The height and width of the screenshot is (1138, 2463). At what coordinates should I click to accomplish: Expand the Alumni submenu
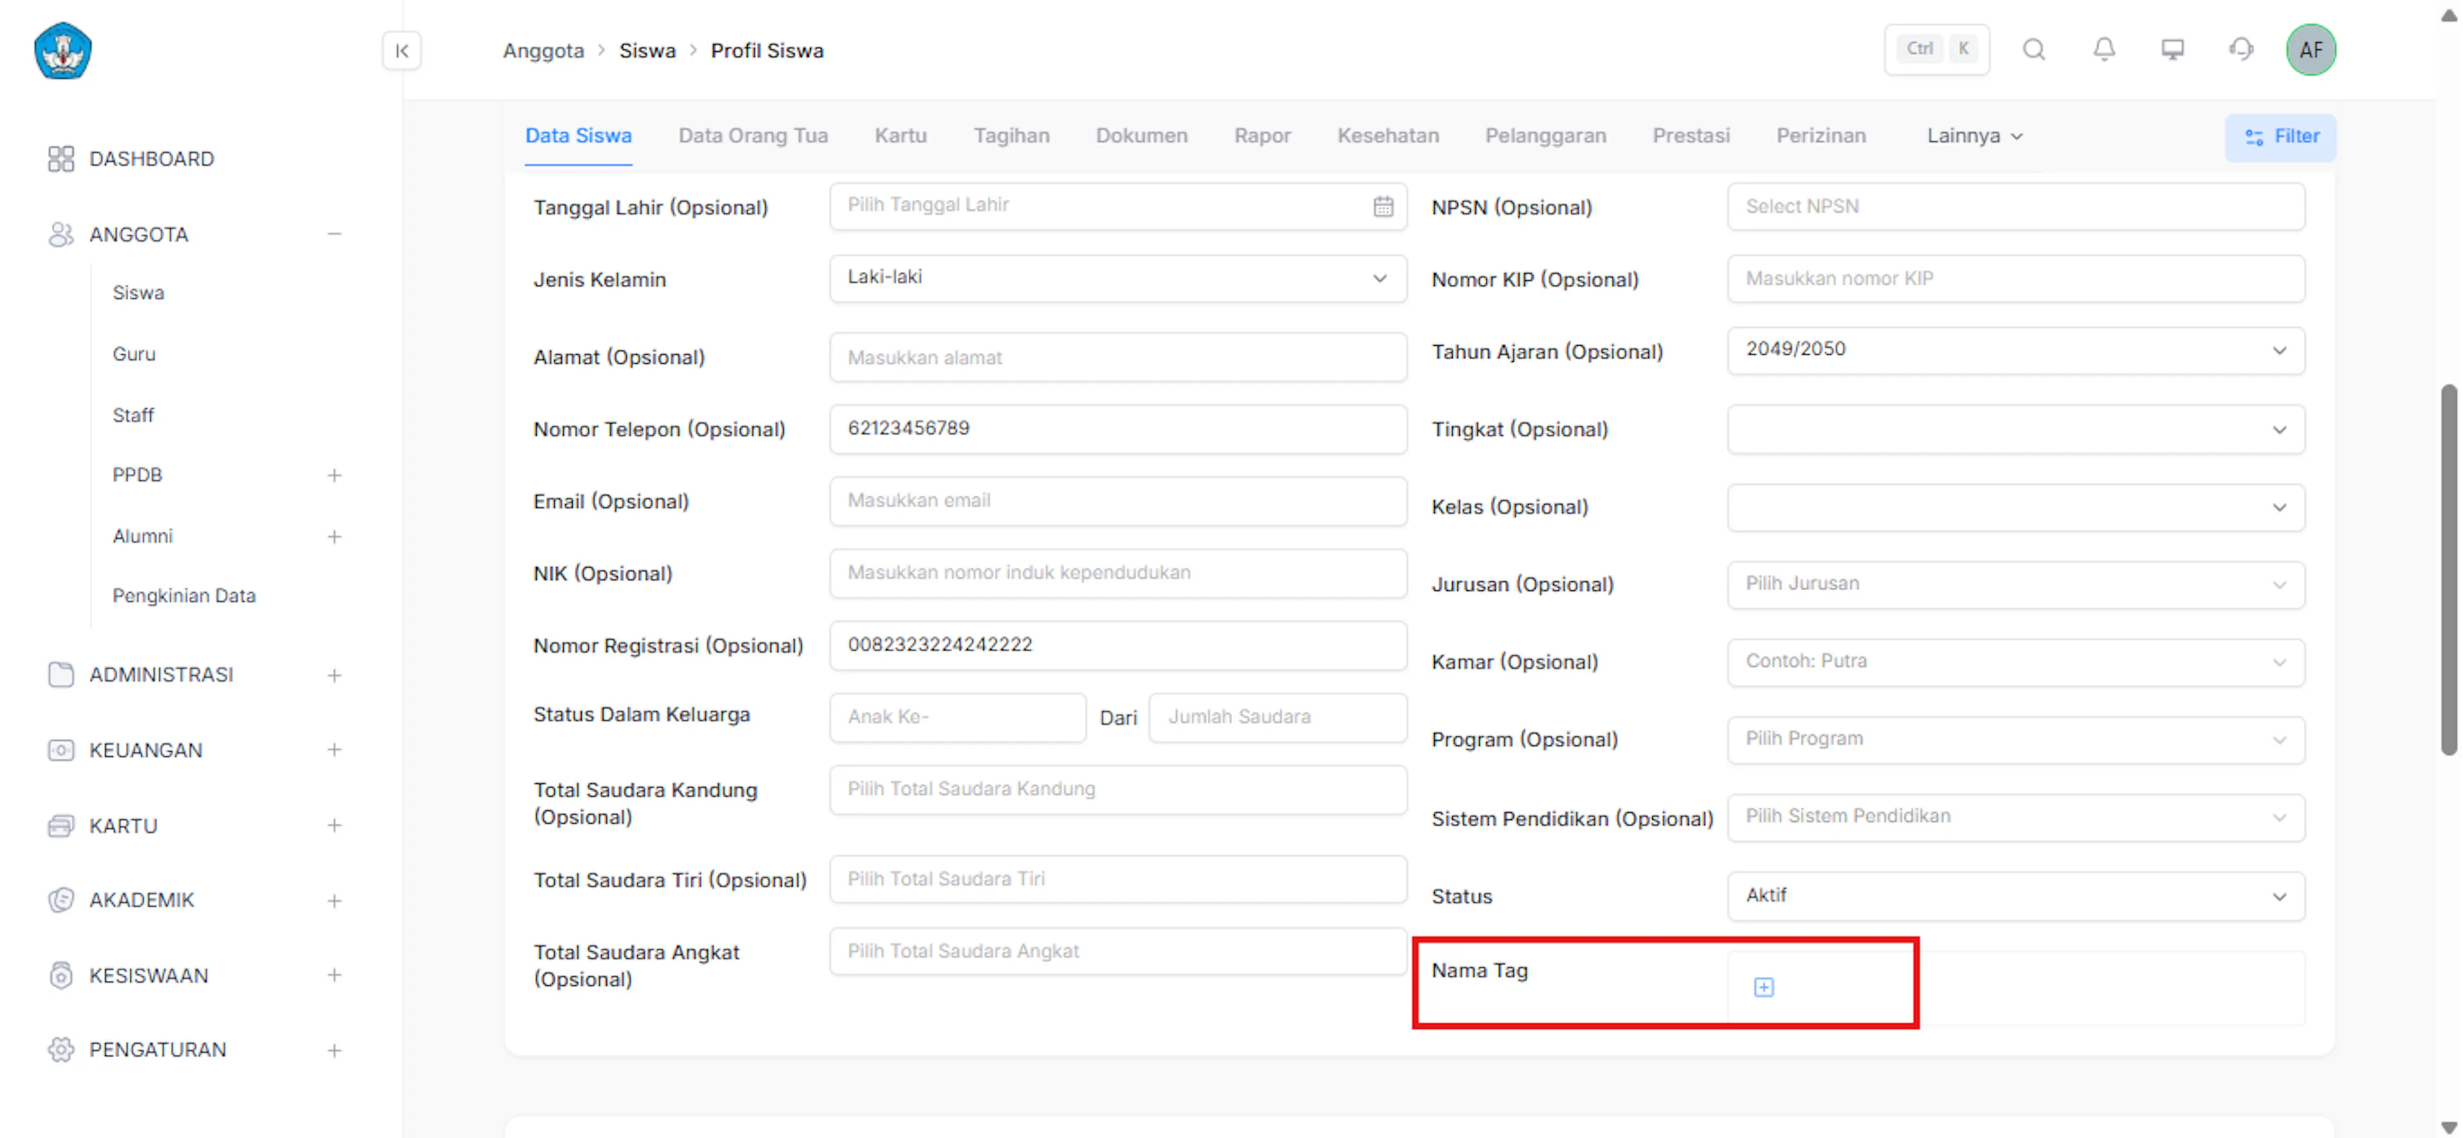pos(335,536)
